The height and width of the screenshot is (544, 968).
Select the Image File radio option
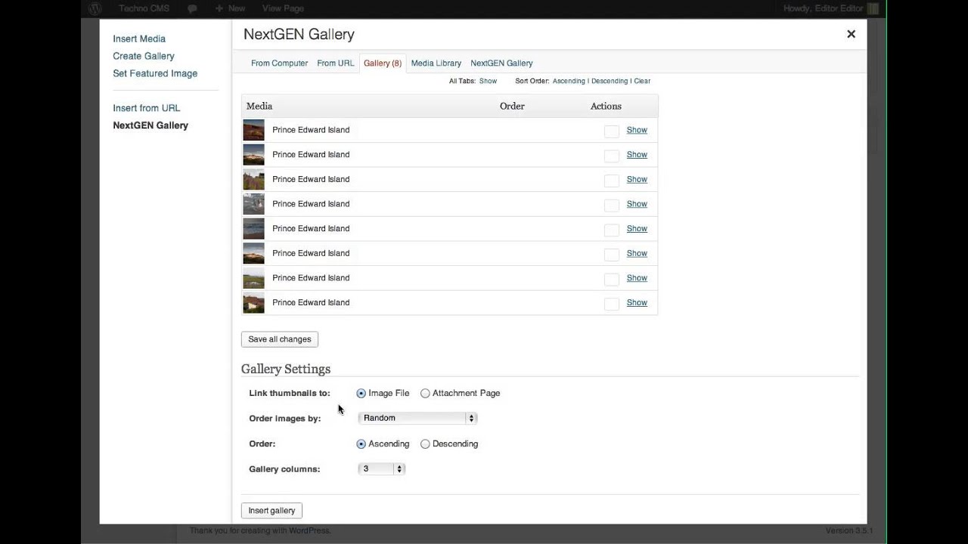tap(361, 394)
